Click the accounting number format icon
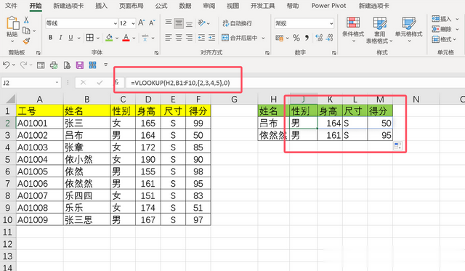 tap(279, 38)
